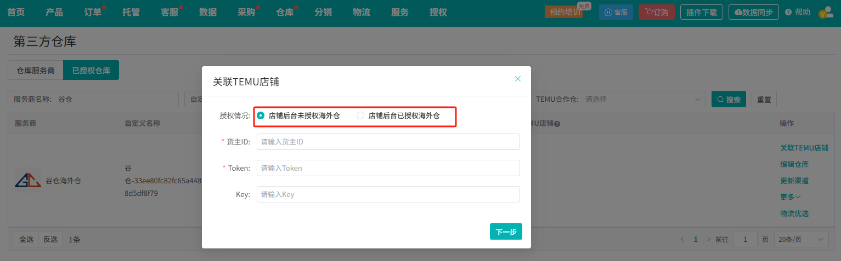Image resolution: width=841 pixels, height=261 pixels.
Task: Open the 托管 menu
Action: (131, 12)
